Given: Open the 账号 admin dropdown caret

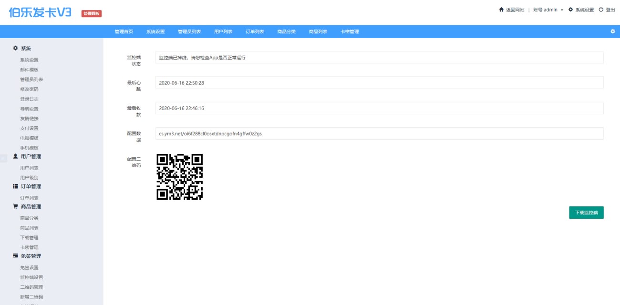Looking at the screenshot, I should [x=562, y=10].
